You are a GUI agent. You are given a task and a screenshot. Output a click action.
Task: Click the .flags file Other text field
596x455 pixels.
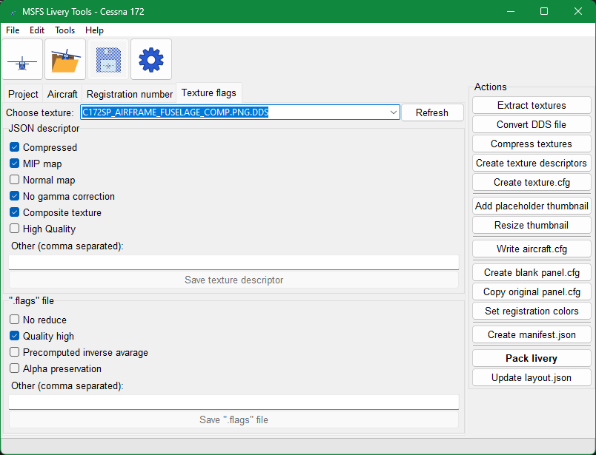click(x=234, y=402)
